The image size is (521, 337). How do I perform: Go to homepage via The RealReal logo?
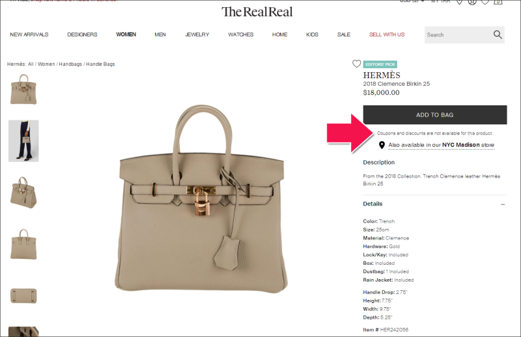(x=257, y=12)
